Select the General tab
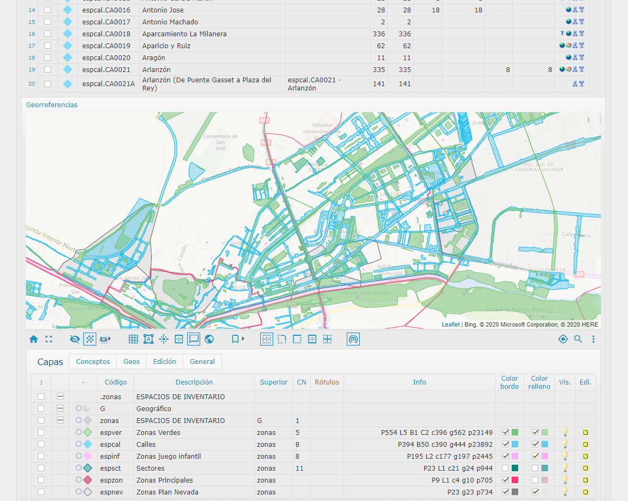The image size is (628, 501). coord(202,361)
